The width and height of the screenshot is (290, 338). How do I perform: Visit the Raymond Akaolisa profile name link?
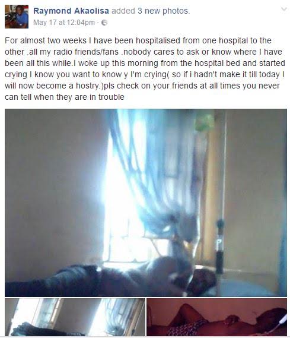click(71, 11)
